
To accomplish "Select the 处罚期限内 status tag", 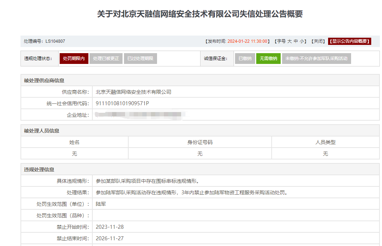I will pos(74,59).
